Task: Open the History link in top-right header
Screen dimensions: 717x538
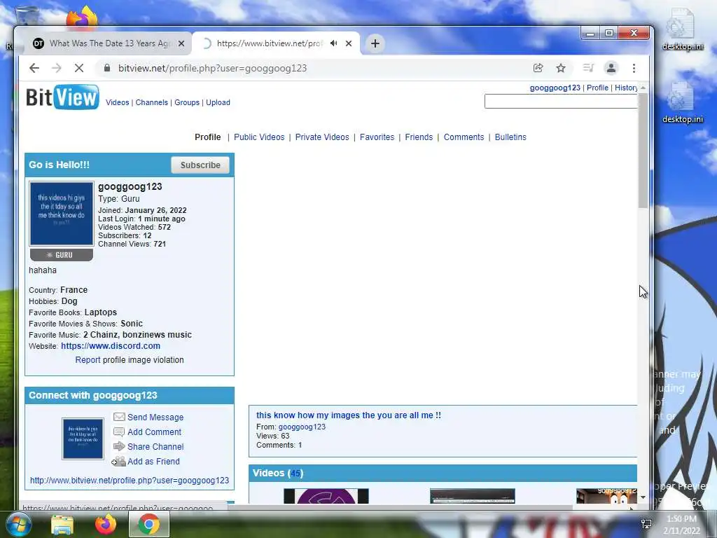Action: [x=626, y=88]
